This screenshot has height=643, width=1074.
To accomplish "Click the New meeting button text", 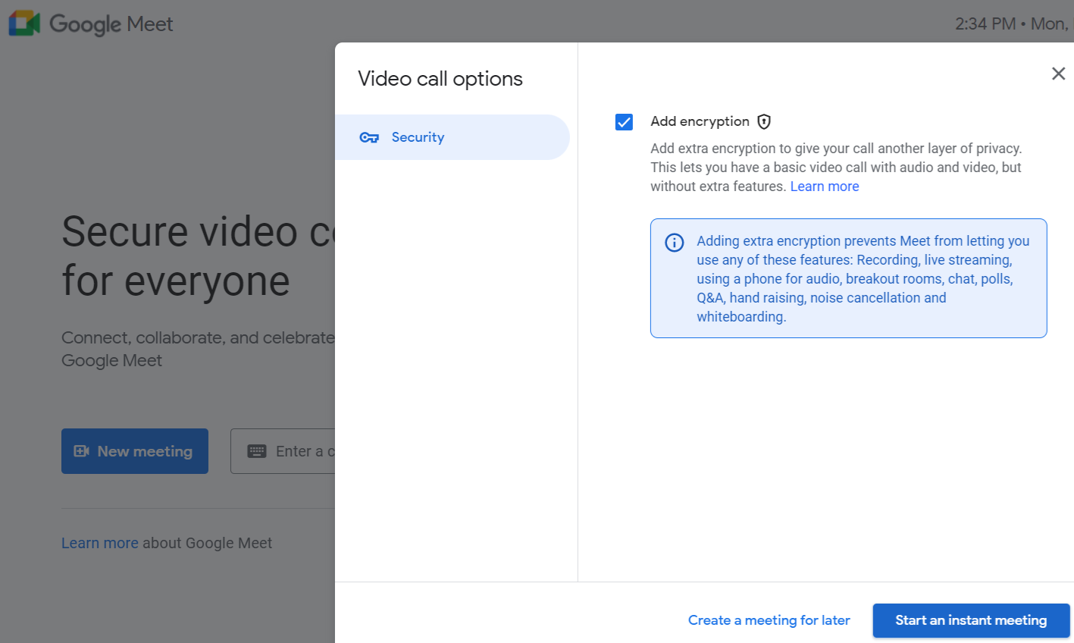I will click(x=145, y=451).
